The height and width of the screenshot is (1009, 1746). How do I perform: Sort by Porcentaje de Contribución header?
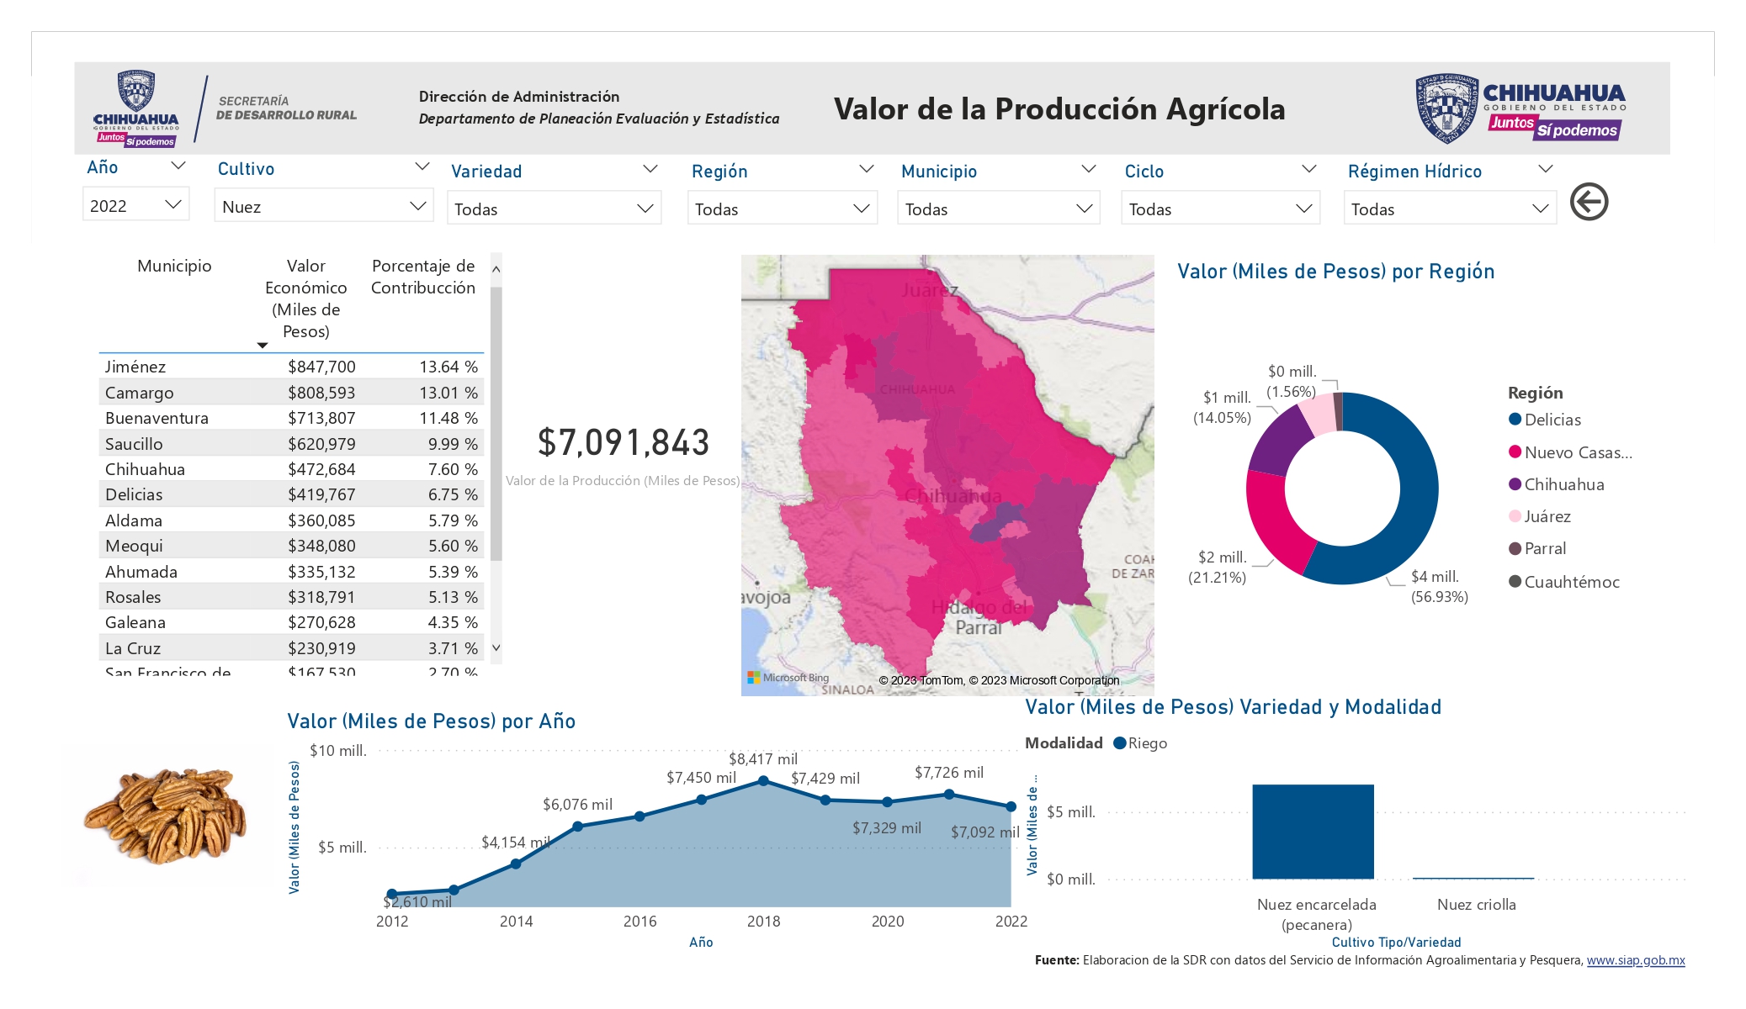tap(423, 277)
